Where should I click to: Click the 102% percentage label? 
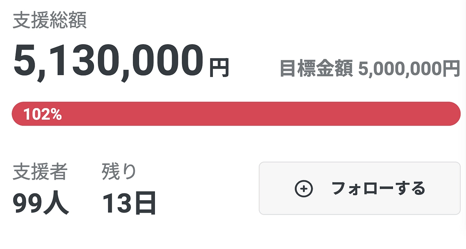pos(43,114)
